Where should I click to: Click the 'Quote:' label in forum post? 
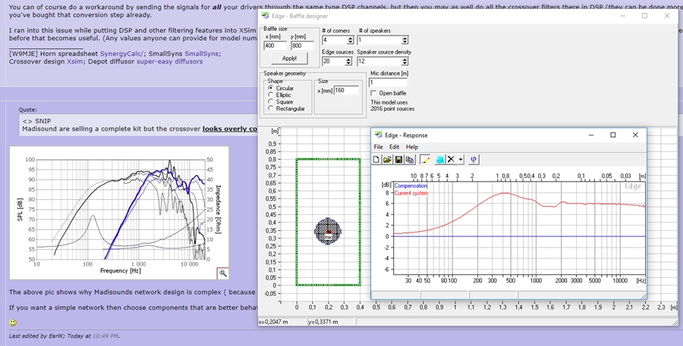(28, 110)
